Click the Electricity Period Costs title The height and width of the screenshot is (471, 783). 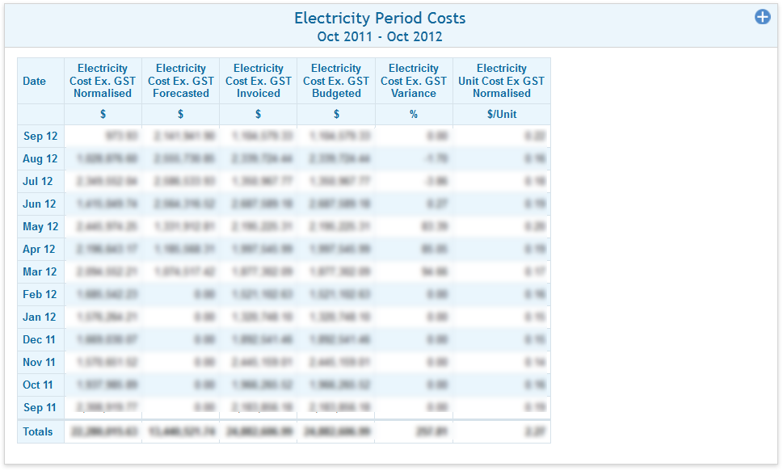tap(380, 18)
